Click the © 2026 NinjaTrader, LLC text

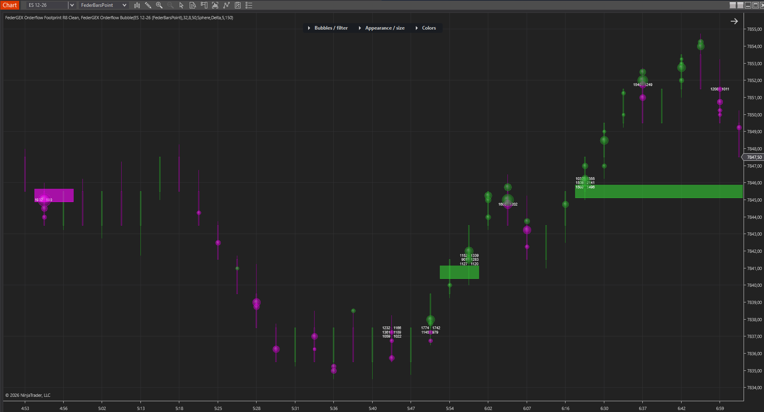[28, 395]
